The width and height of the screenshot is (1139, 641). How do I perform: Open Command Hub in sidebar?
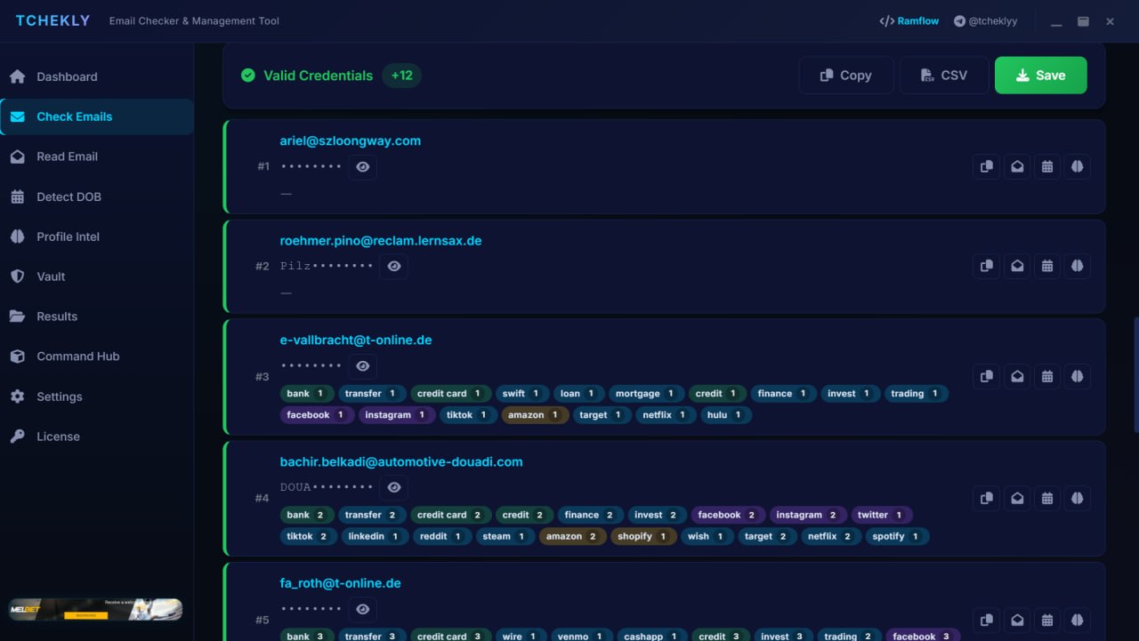97,357
